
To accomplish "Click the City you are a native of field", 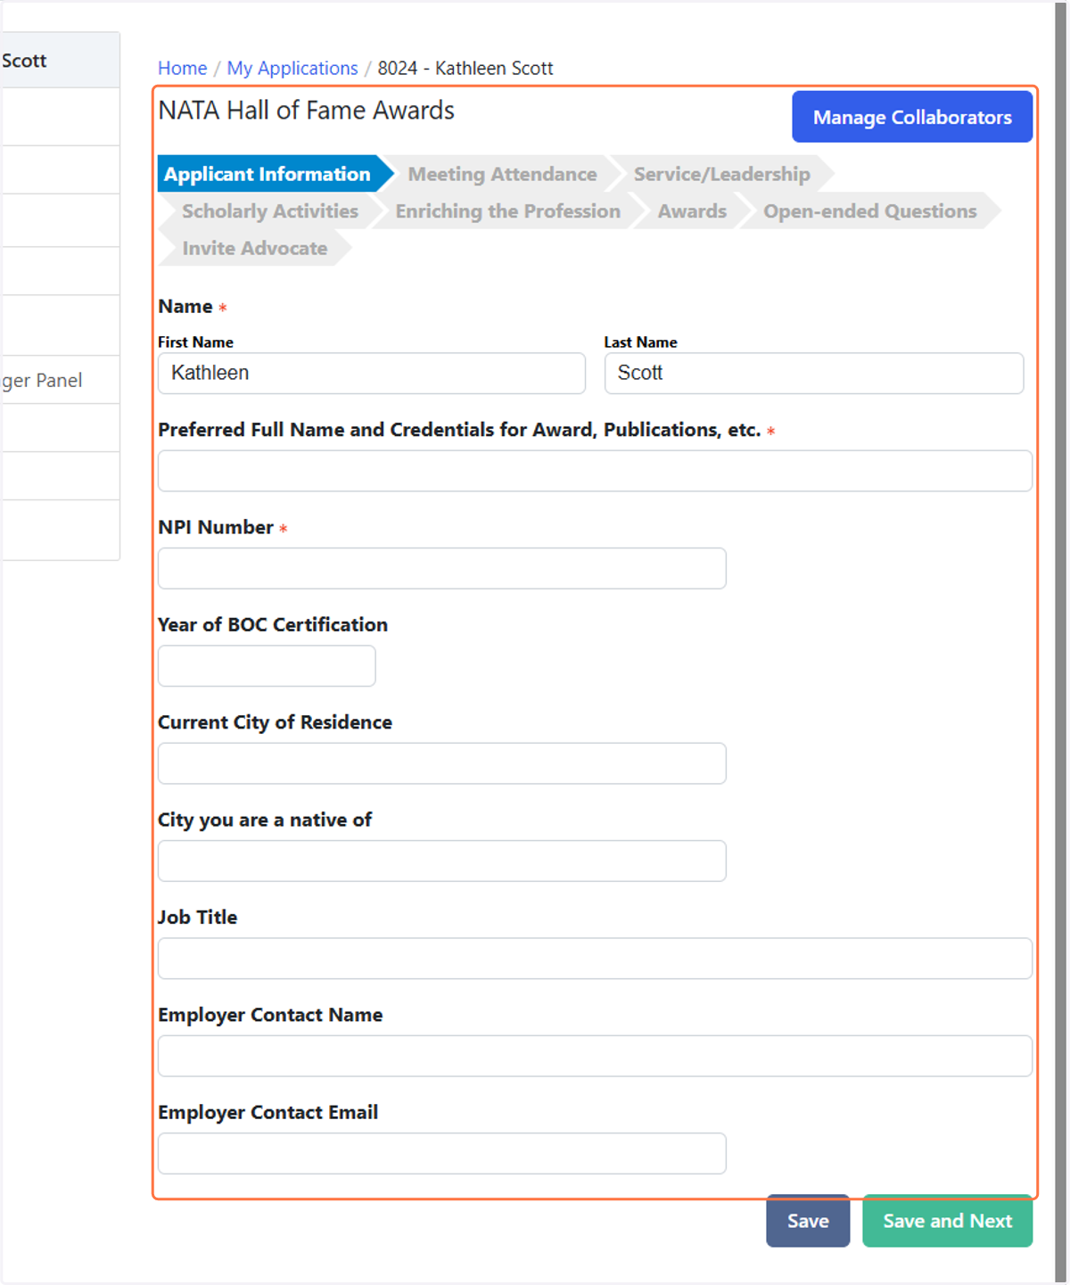I will pyautogui.click(x=442, y=861).
